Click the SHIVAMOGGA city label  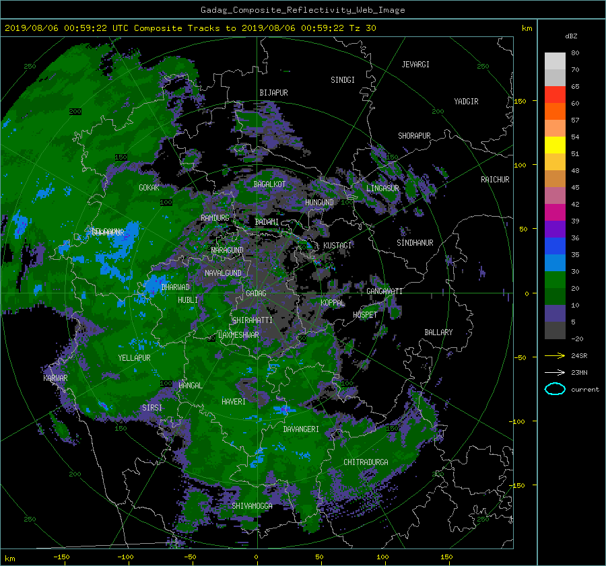tap(252, 506)
